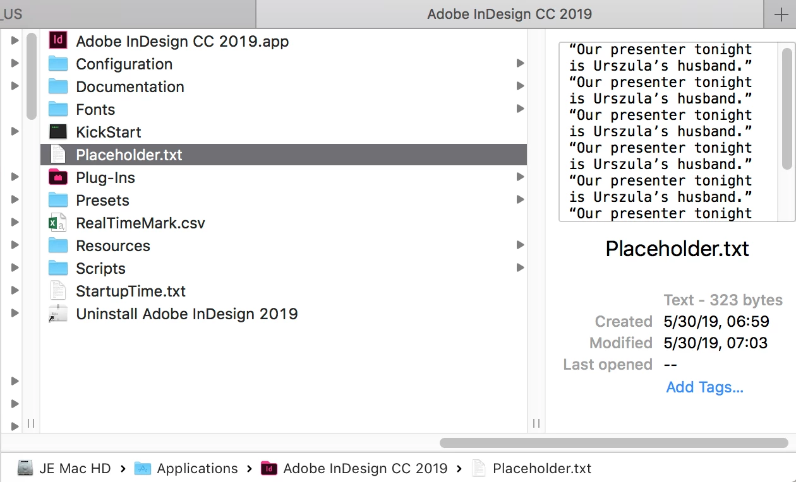This screenshot has width=796, height=482.
Task: Select the StartupTime.txt file name
Action: 131,291
